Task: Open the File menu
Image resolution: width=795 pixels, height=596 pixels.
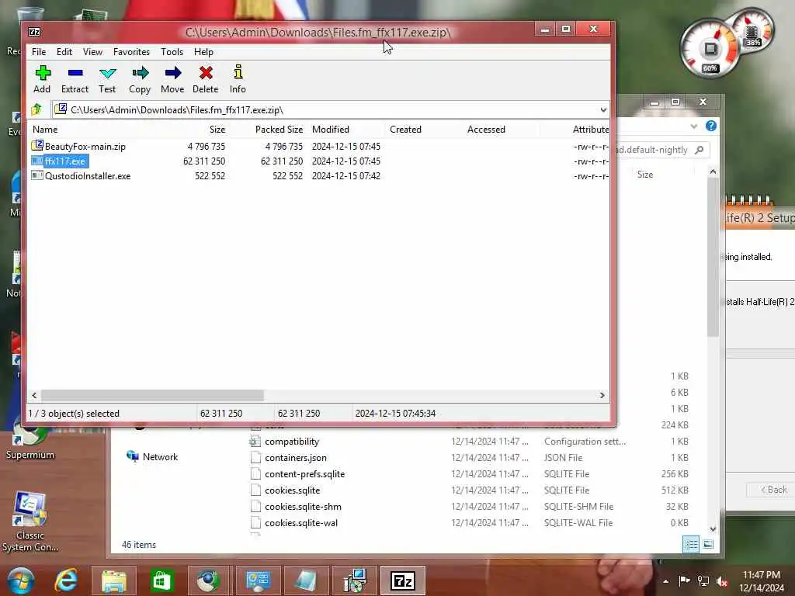Action: [x=39, y=52]
